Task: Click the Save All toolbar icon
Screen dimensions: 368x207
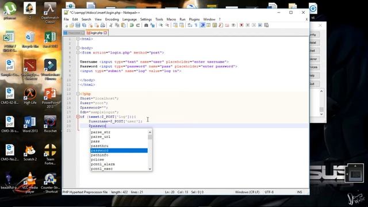Action: (84, 25)
